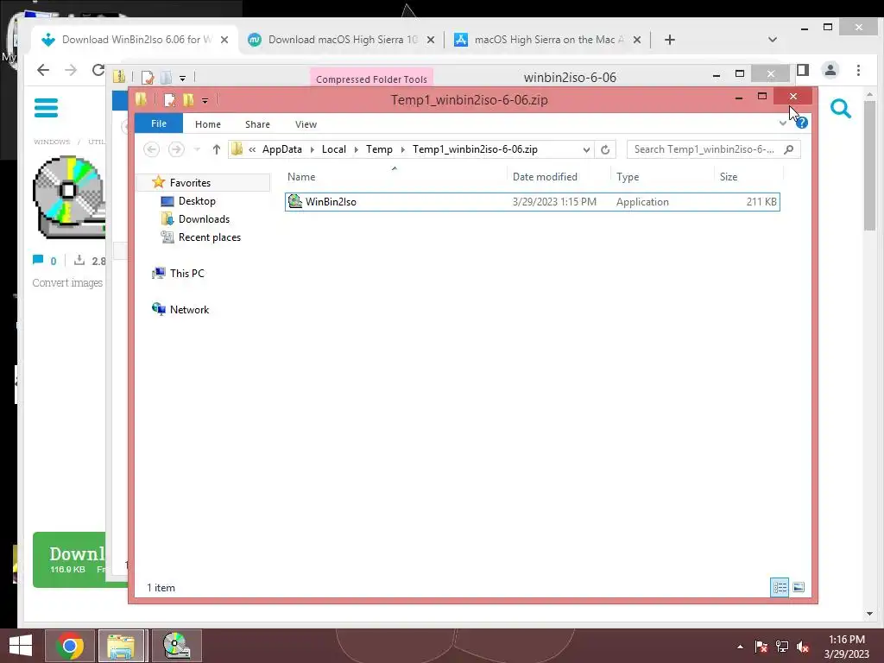Image resolution: width=884 pixels, height=663 pixels.
Task: Select AppData in the address path
Action: click(282, 149)
